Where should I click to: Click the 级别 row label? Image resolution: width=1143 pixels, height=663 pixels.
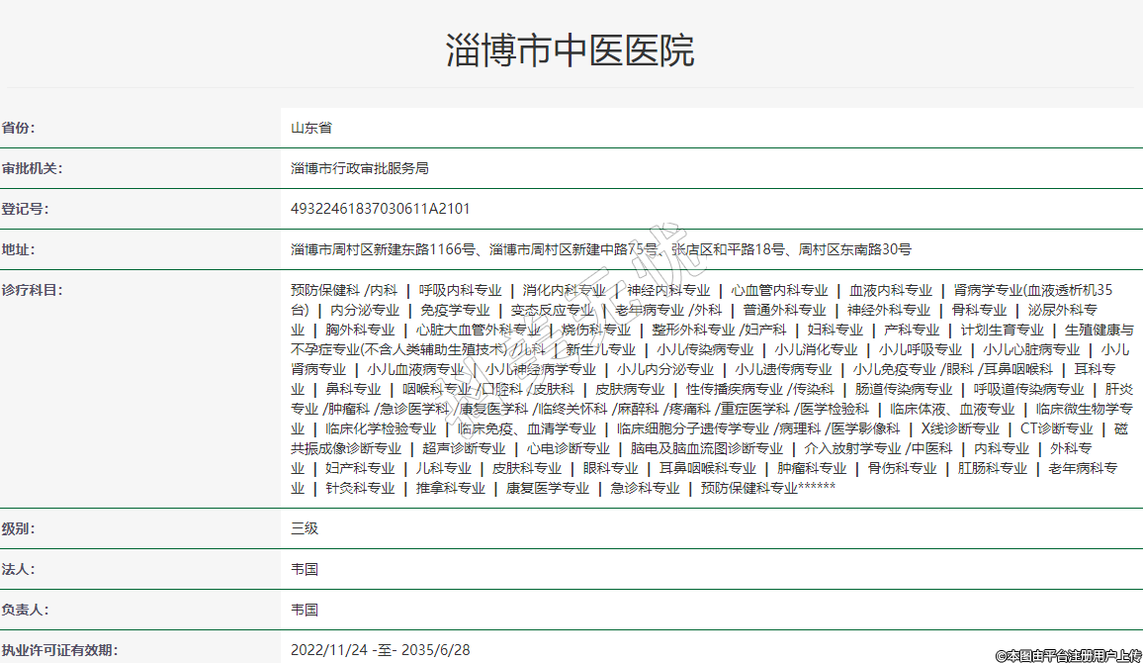point(18,528)
